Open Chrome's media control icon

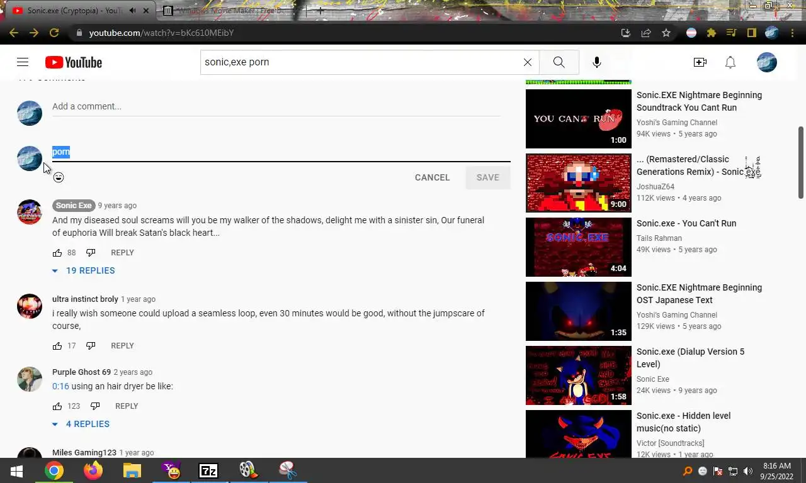pyautogui.click(x=732, y=33)
